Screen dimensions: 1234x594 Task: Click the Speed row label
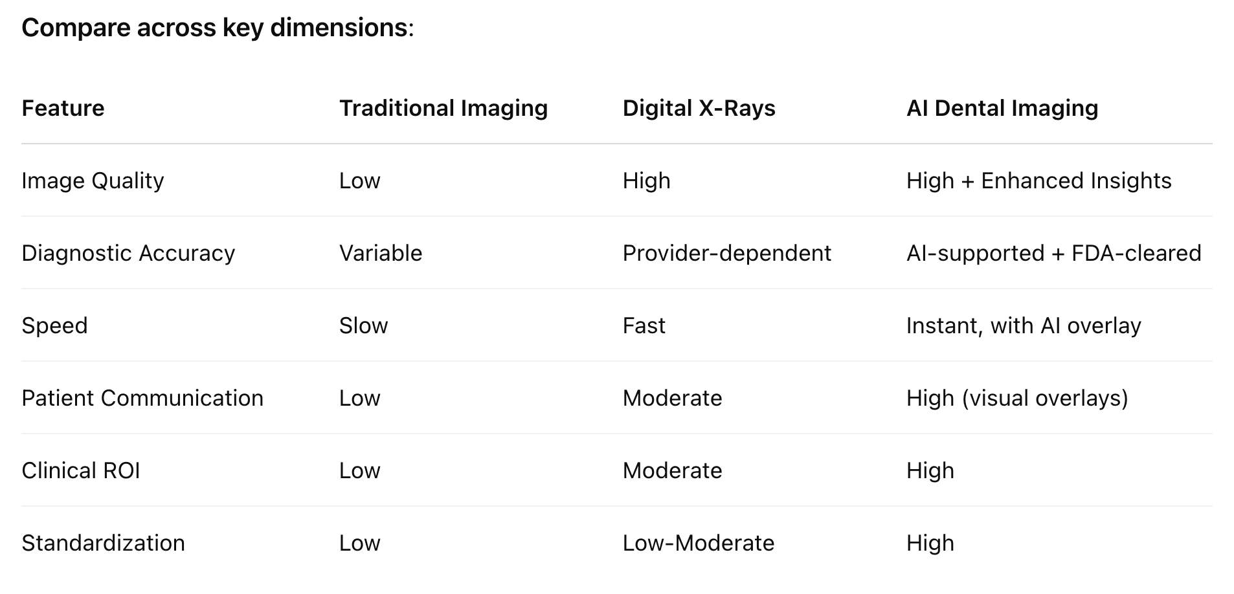tap(54, 325)
